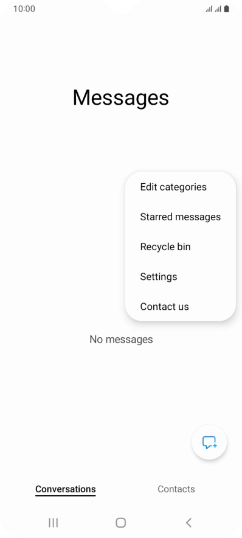
Task: Tap the underline beneath the Conversations tab
Action: (66, 495)
